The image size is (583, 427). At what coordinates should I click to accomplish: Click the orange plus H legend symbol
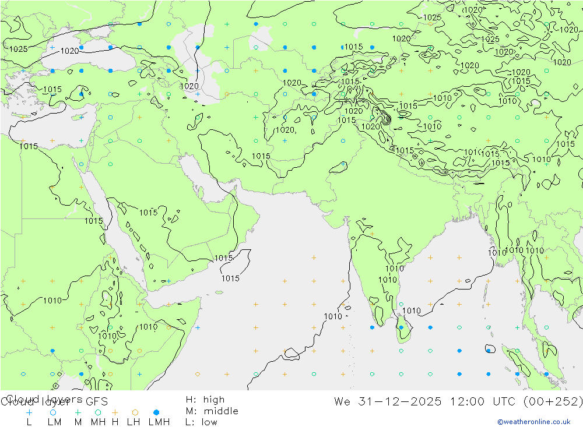pos(115,412)
